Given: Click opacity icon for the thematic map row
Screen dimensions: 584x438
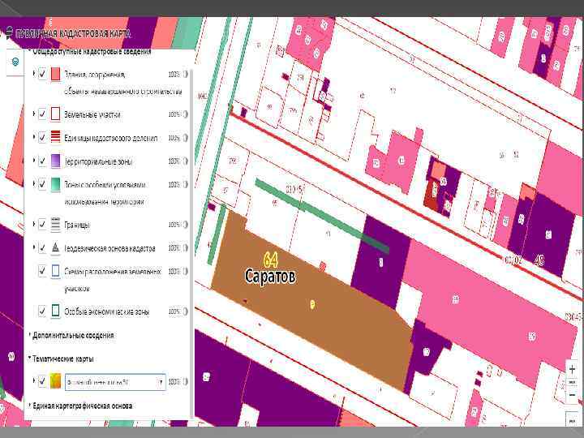Looking at the screenshot, I should point(186,382).
